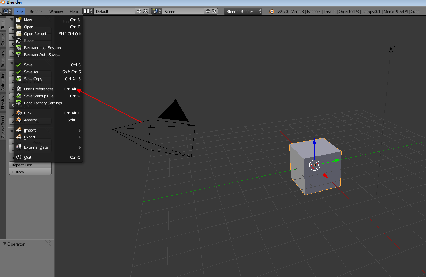Open the History dialog

coord(30,172)
